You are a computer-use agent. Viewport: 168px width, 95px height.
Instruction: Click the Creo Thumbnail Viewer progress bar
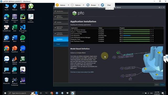(136, 41)
